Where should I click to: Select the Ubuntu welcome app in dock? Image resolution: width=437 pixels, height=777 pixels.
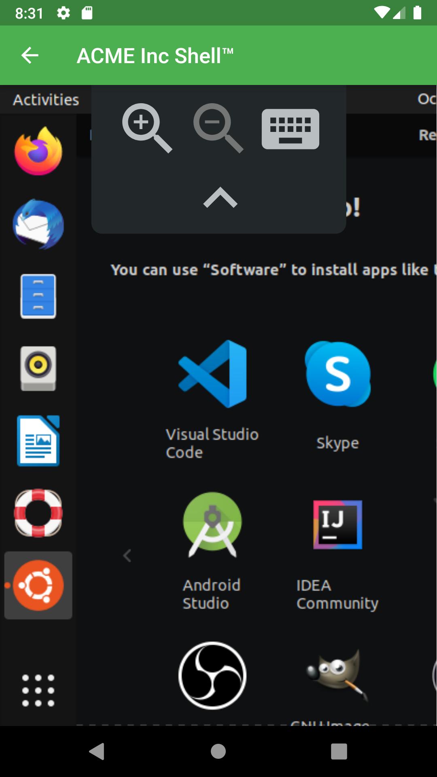tap(38, 585)
